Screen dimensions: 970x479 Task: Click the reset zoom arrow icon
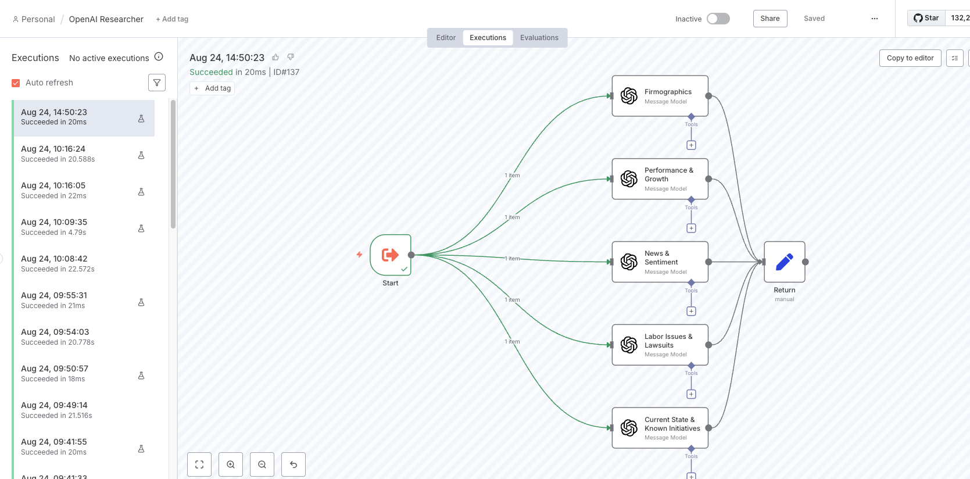[293, 464]
